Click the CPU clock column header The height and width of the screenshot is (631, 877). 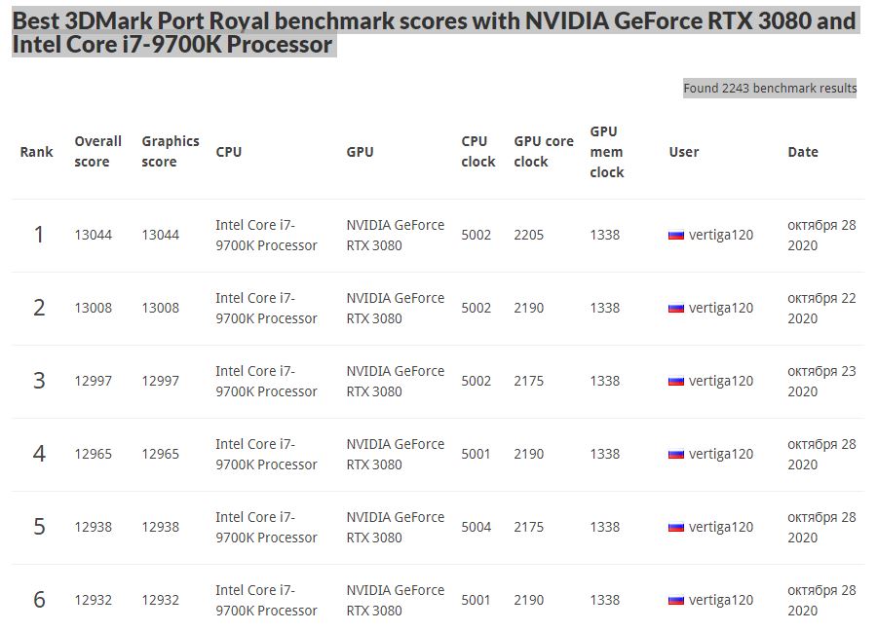(477, 152)
